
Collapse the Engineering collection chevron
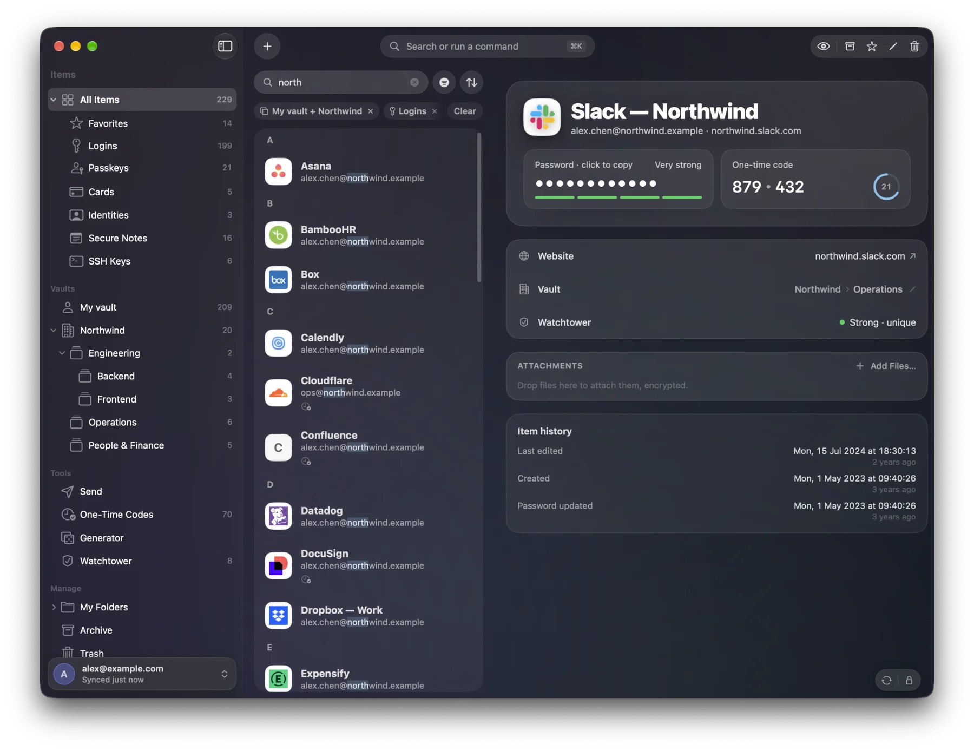pyautogui.click(x=62, y=353)
